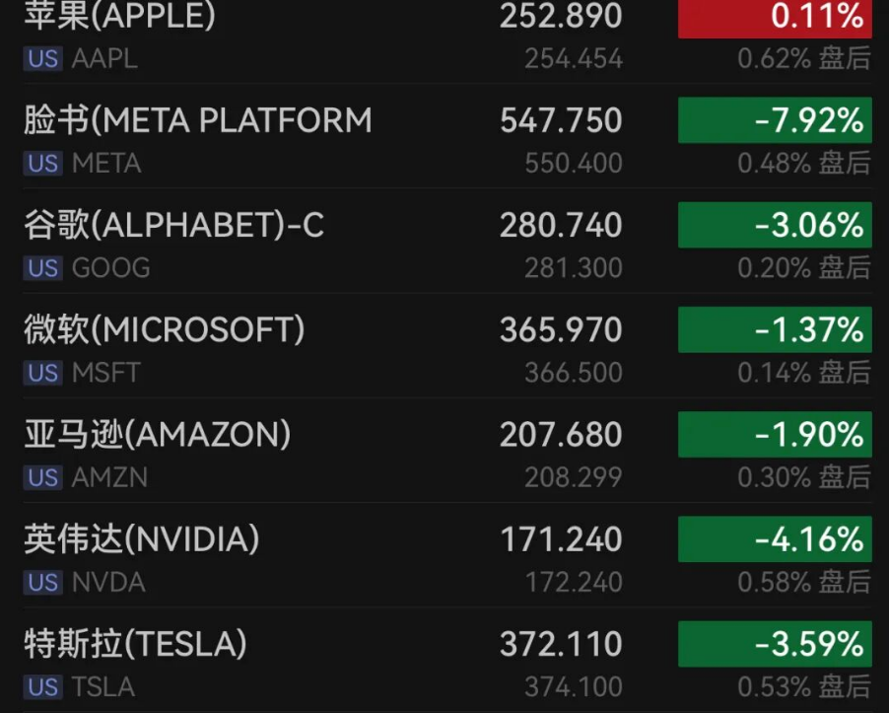
Task: Tap Amazon's -1.90% change badge
Action: pyautogui.click(x=775, y=435)
